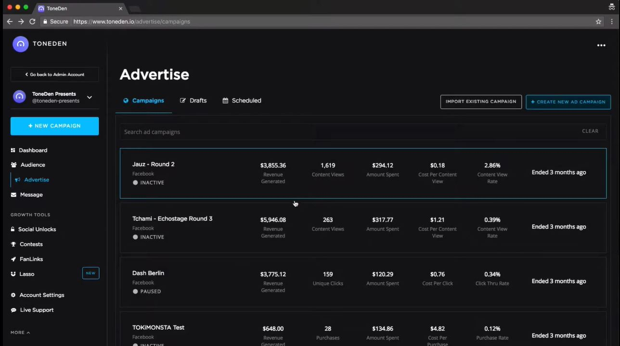This screenshot has width=620, height=346.
Task: Open the ToneDen logo in the sidebar
Action: click(x=21, y=44)
